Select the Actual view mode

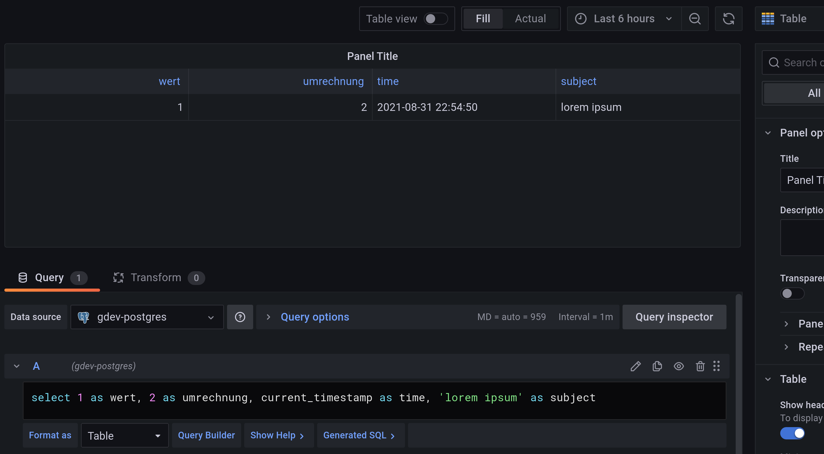tap(530, 18)
